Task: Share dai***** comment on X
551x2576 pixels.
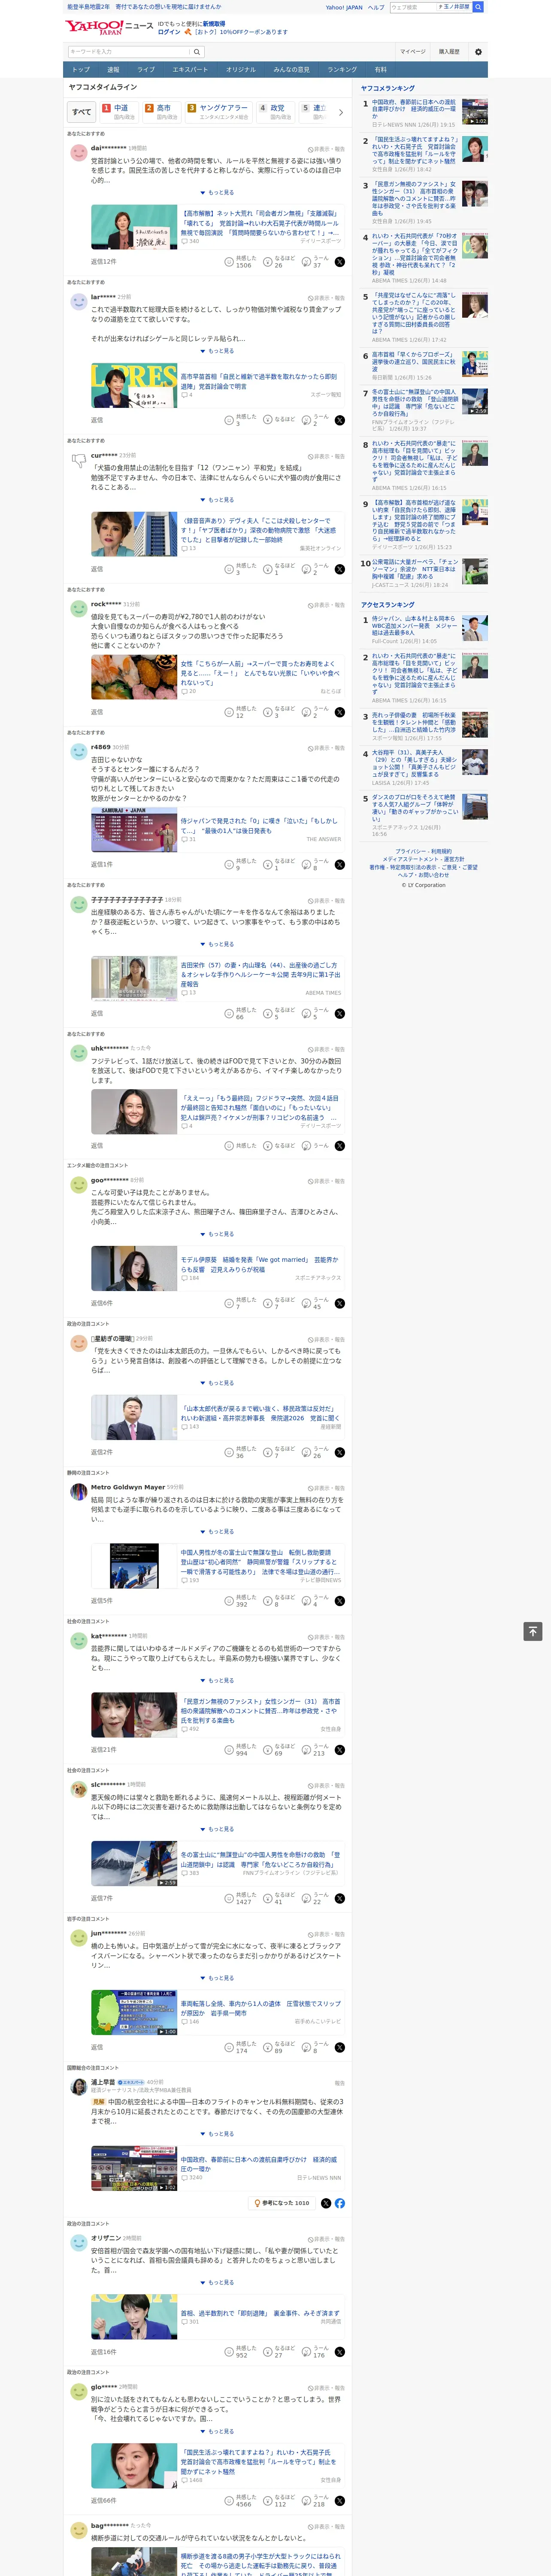Action: point(340,262)
